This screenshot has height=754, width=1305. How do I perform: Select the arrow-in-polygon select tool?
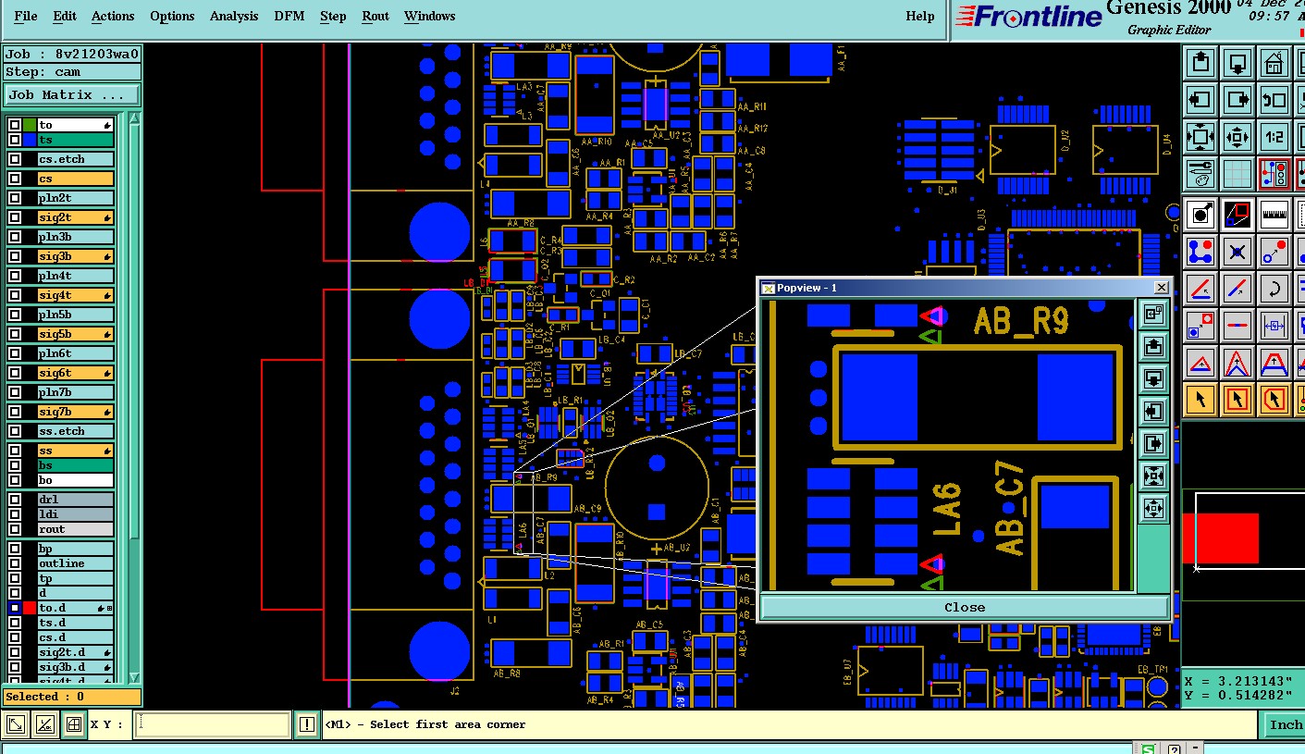(x=1274, y=400)
